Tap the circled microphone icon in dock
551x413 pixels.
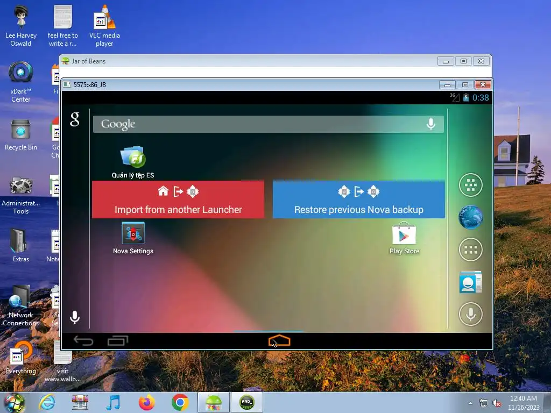(x=470, y=314)
